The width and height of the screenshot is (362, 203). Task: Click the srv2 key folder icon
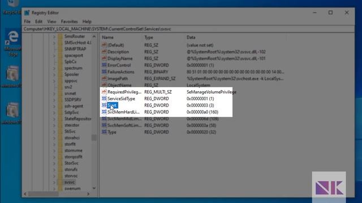[61, 87]
